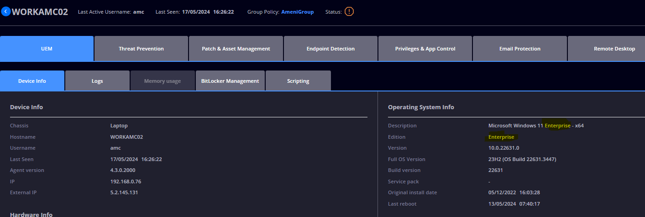Screen dimensions: 645x217
Task: Click the Memory usage sub-tab
Action: (163, 81)
